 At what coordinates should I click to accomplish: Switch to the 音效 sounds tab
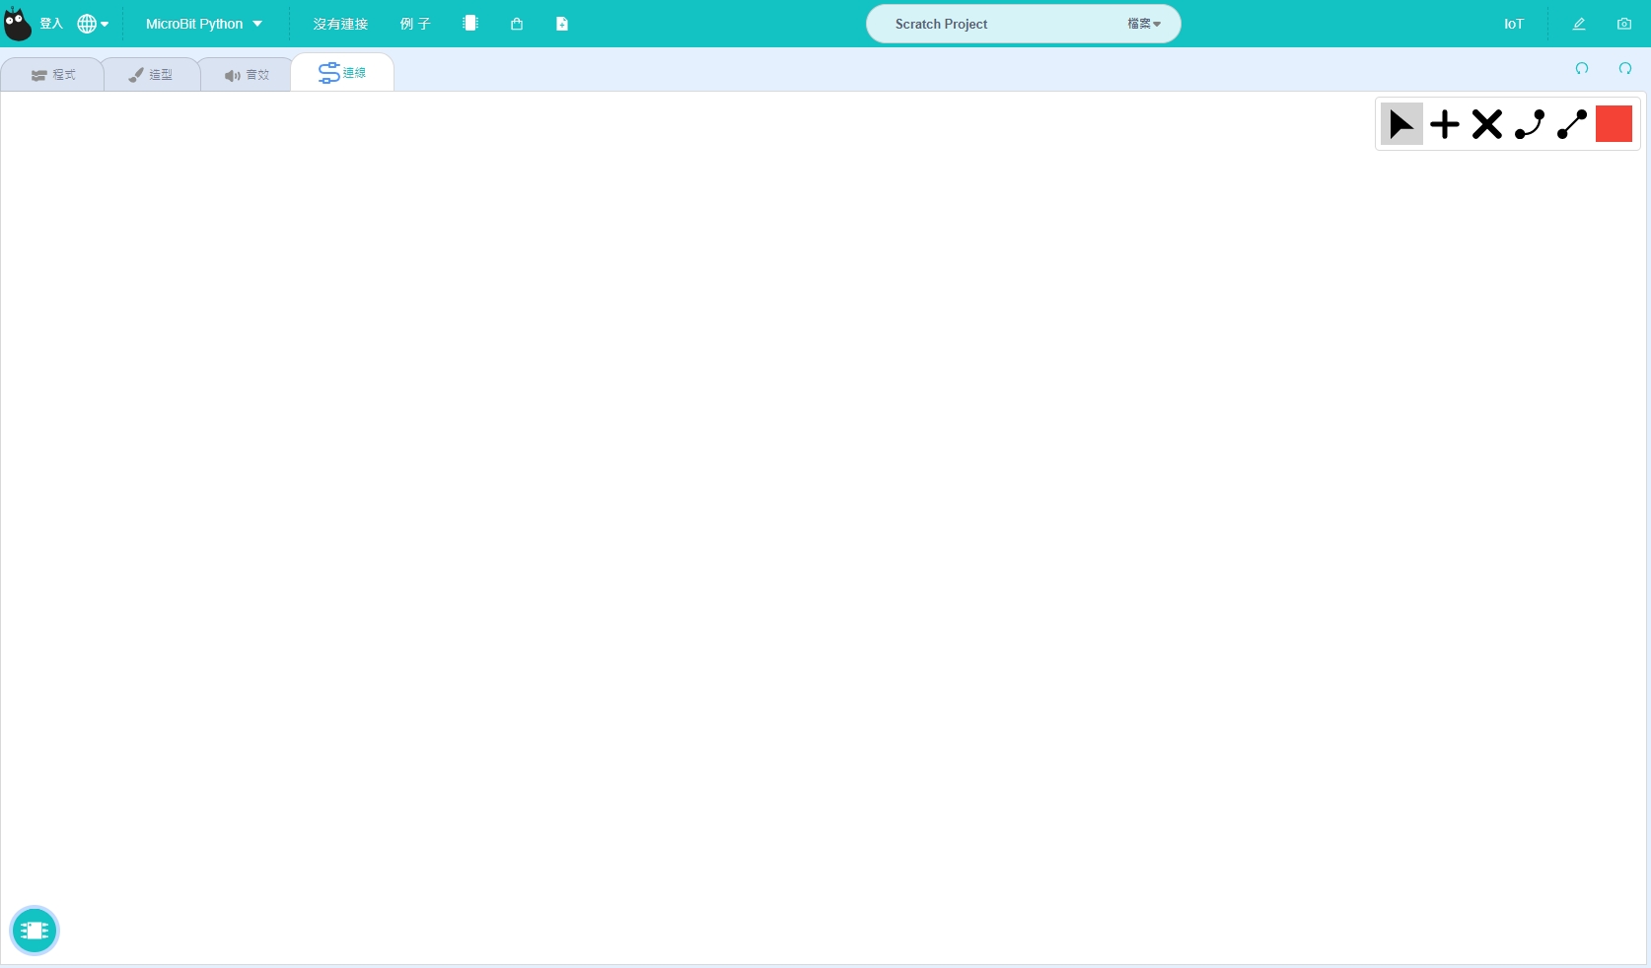[x=247, y=75]
